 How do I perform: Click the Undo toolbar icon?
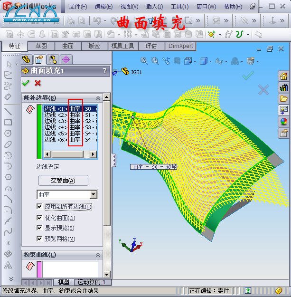click(x=97, y=20)
